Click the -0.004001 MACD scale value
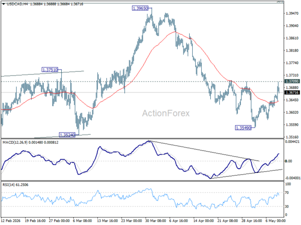 [292, 178]
